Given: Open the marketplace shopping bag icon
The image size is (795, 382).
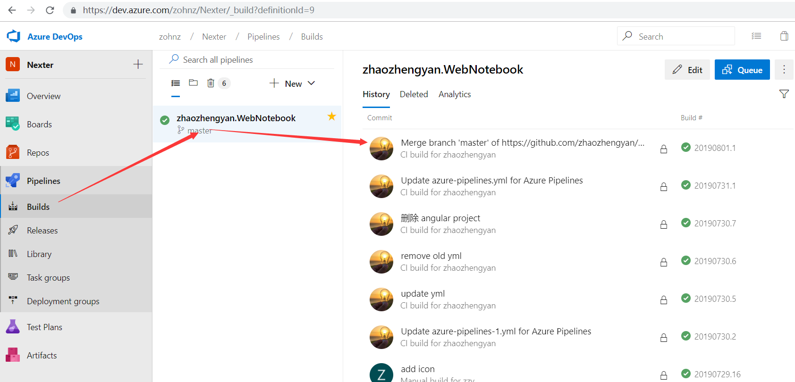Looking at the screenshot, I should tap(784, 36).
